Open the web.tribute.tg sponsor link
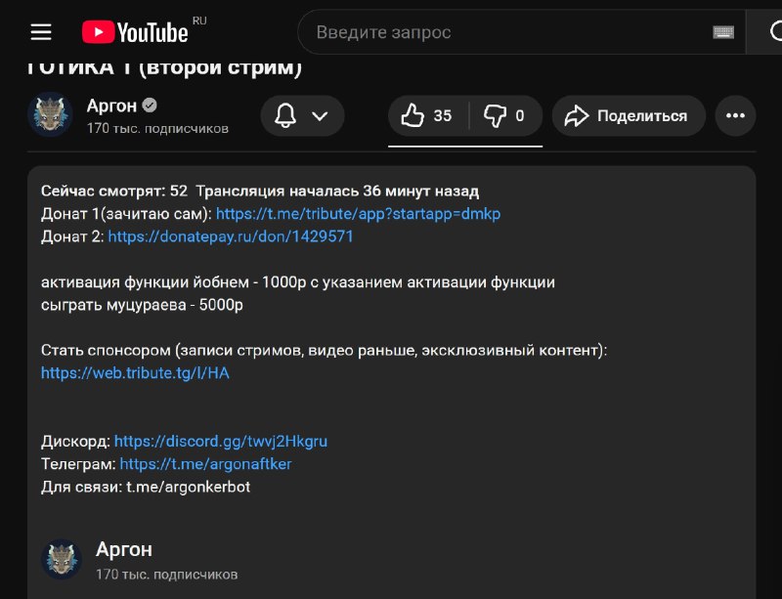 pyautogui.click(x=135, y=372)
